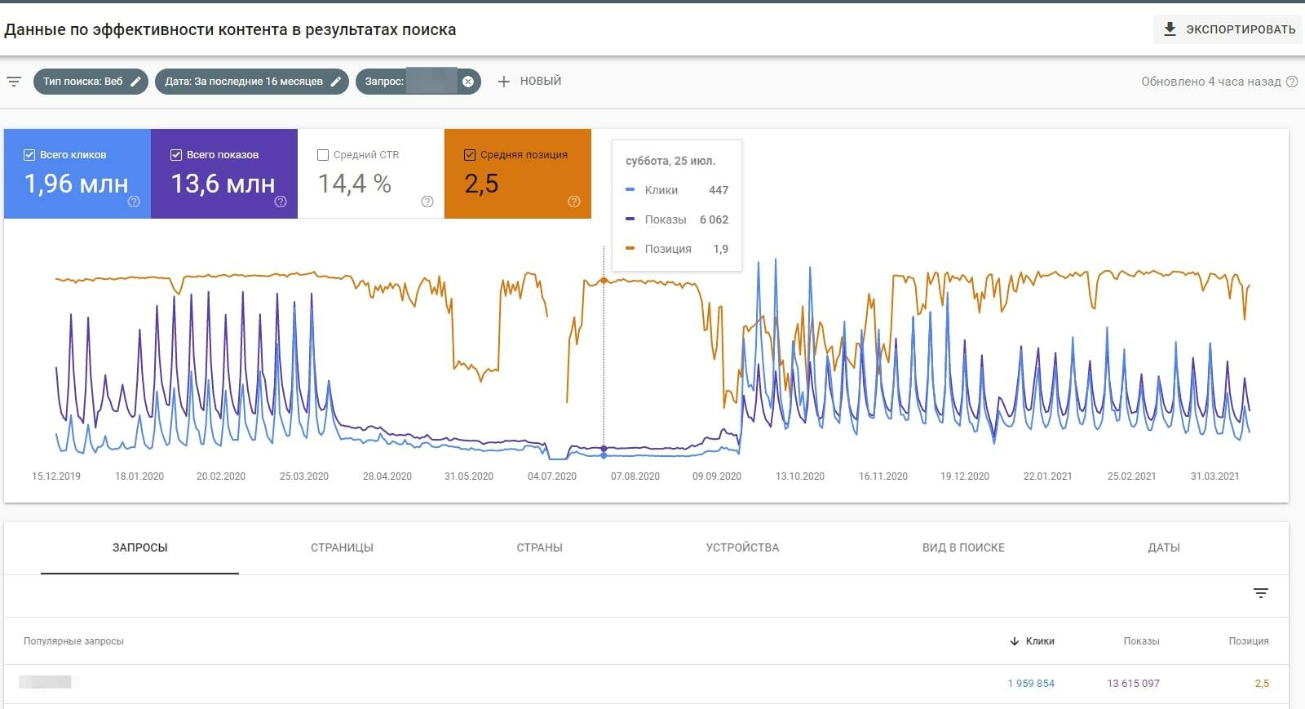Edit the date range filter pencil
The image size is (1305, 709).
pos(335,82)
